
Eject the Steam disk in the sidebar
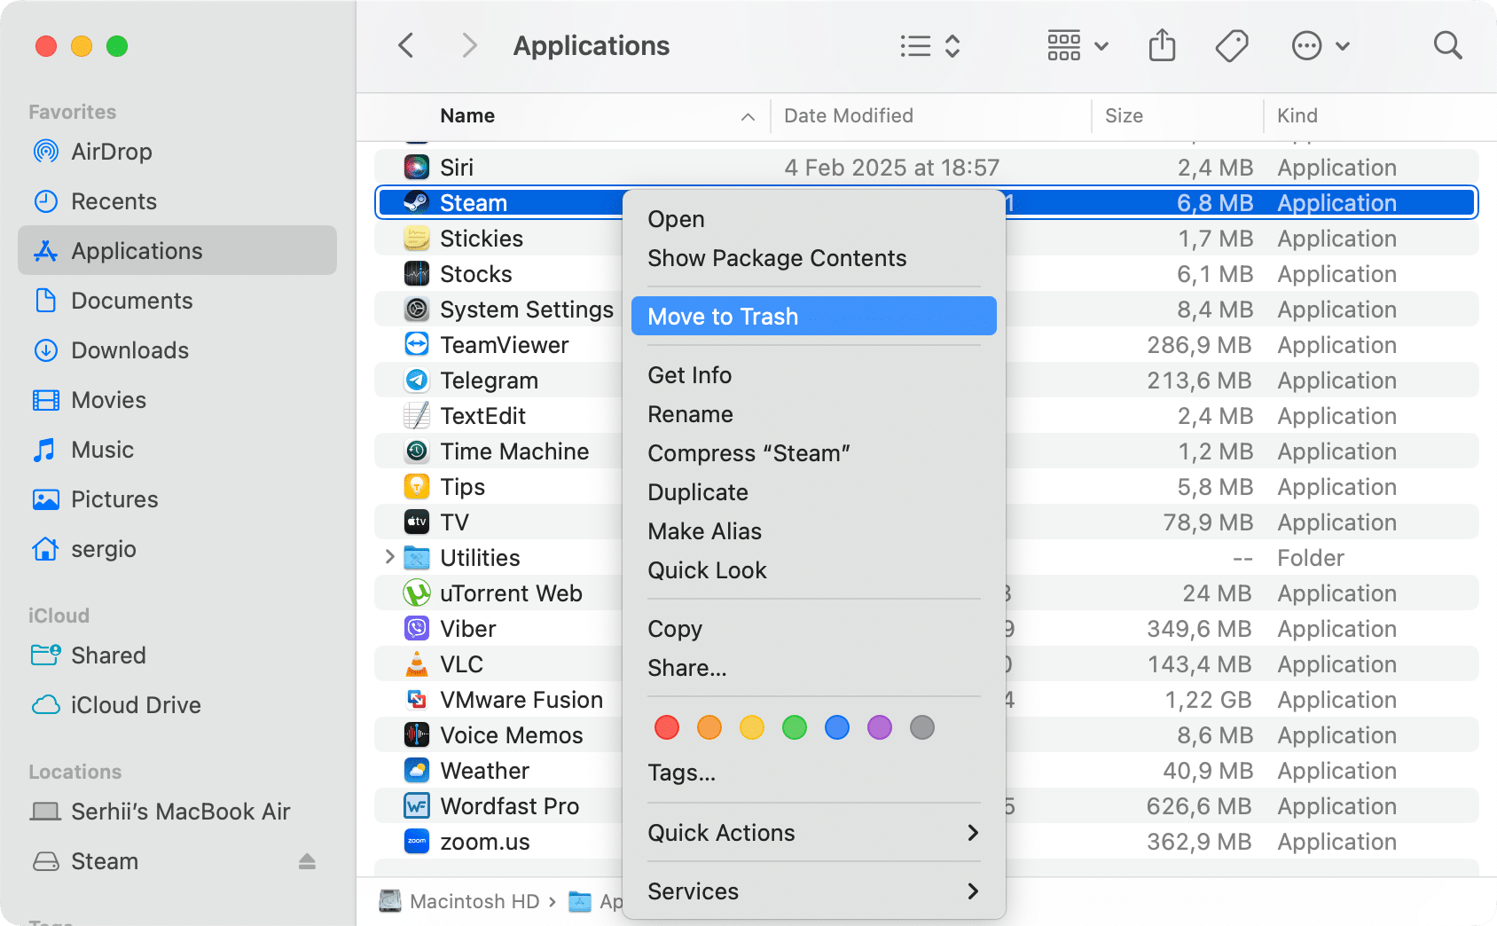tap(308, 860)
